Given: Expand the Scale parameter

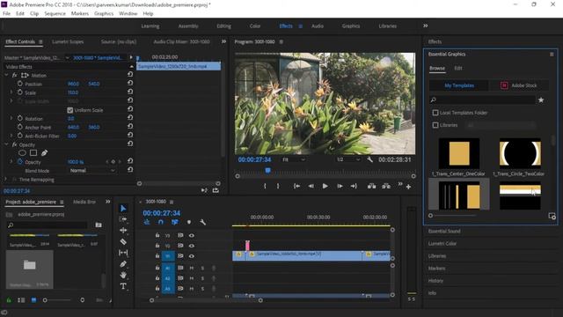Looking at the screenshot, I should click(11, 92).
